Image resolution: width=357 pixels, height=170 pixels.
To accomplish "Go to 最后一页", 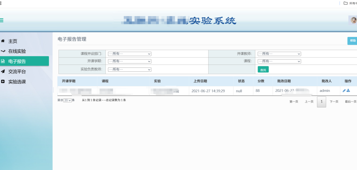I will click(351, 102).
